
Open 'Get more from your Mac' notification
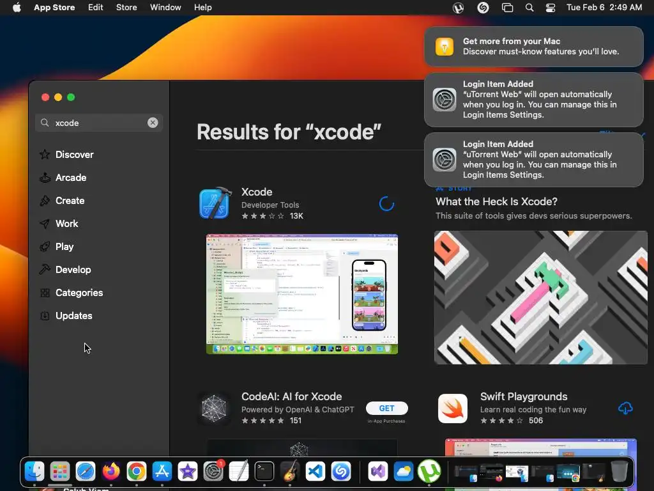click(x=533, y=46)
